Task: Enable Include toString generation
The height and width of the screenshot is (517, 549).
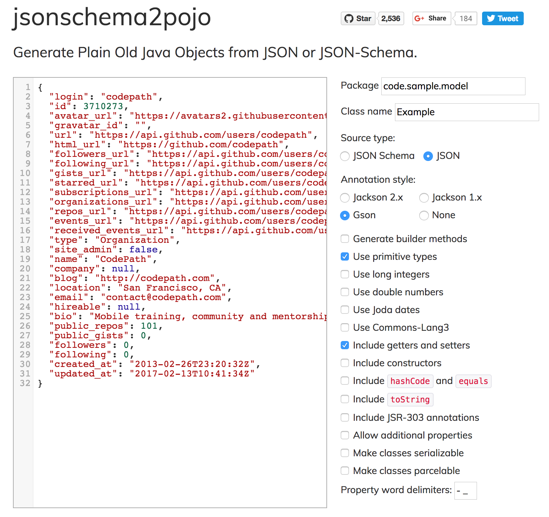Action: click(345, 399)
